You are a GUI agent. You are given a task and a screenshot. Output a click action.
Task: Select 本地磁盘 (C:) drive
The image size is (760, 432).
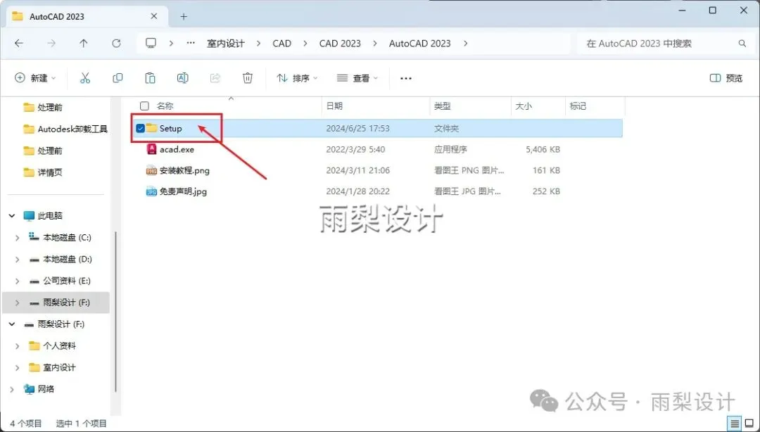pos(60,238)
